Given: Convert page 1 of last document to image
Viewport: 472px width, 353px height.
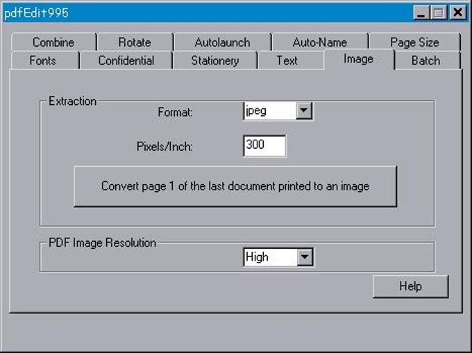Looking at the screenshot, I should (235, 186).
